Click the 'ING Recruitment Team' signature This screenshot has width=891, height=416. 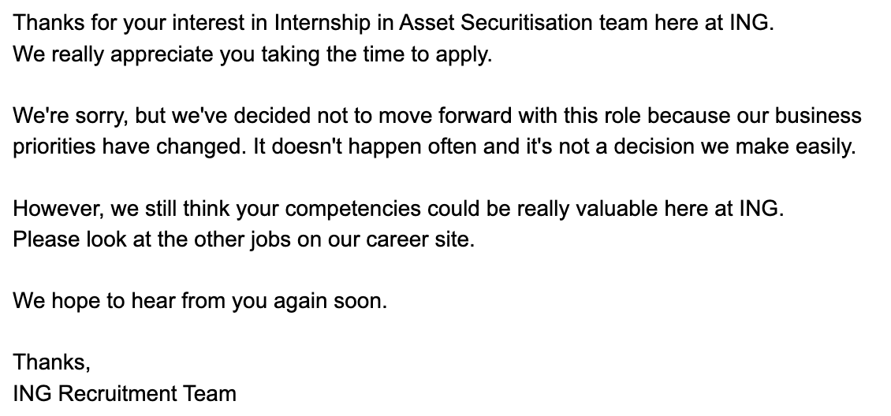pyautogui.click(x=125, y=394)
